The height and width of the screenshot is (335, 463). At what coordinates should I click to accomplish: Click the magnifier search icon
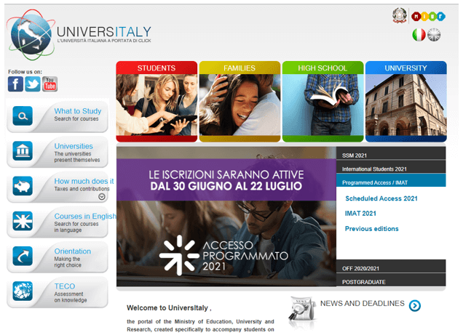pyautogui.click(x=23, y=116)
